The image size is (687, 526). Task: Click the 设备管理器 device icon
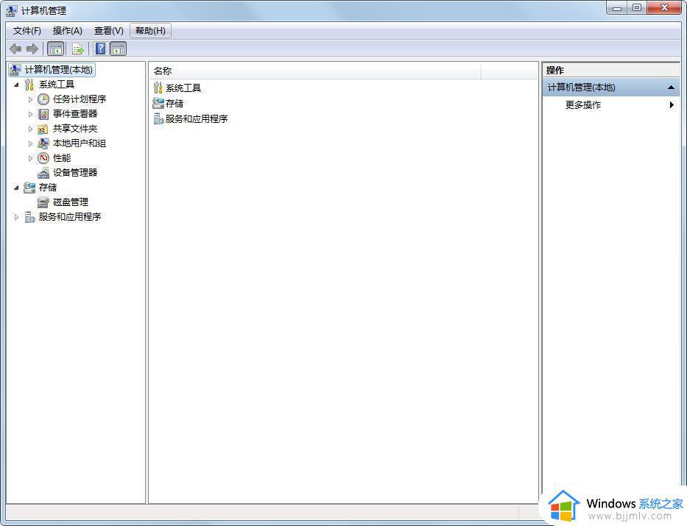[43, 174]
